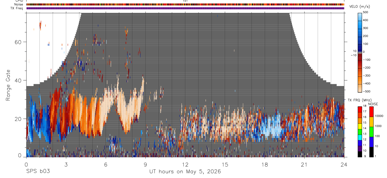Click the red swatch in NOISE legend
Screen dimensions: 387x178
[371, 111]
